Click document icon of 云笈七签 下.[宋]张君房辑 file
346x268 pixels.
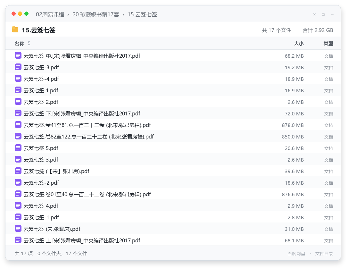click(x=18, y=113)
